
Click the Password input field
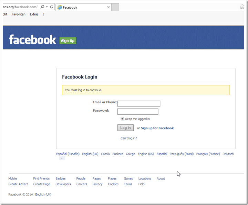[138, 112]
